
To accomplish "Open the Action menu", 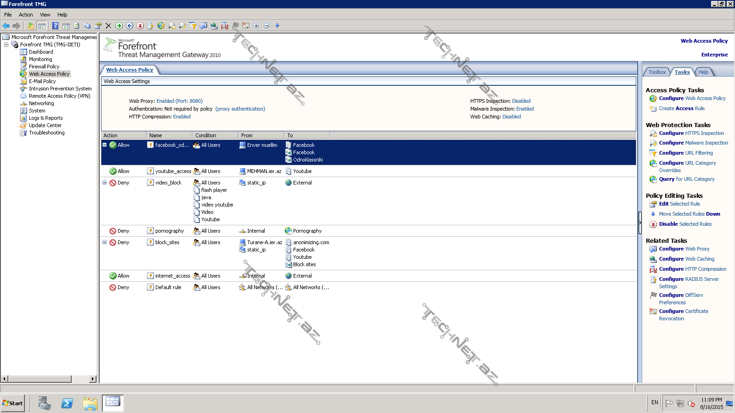I will (x=26, y=15).
